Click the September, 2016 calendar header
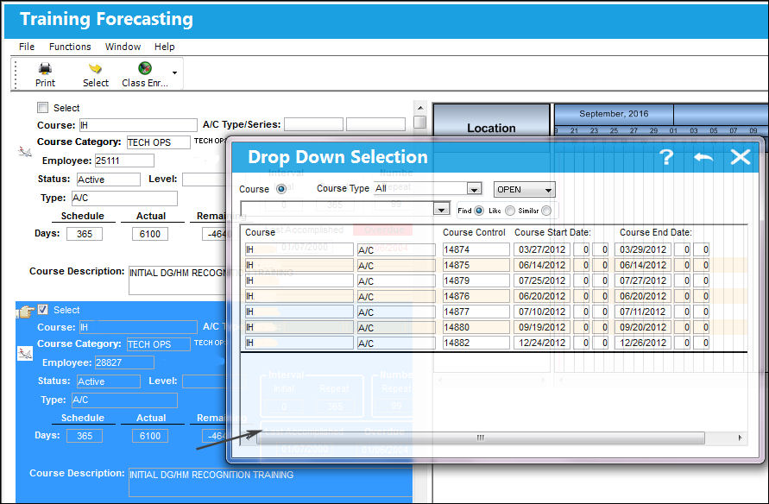This screenshot has width=769, height=504. coord(614,114)
